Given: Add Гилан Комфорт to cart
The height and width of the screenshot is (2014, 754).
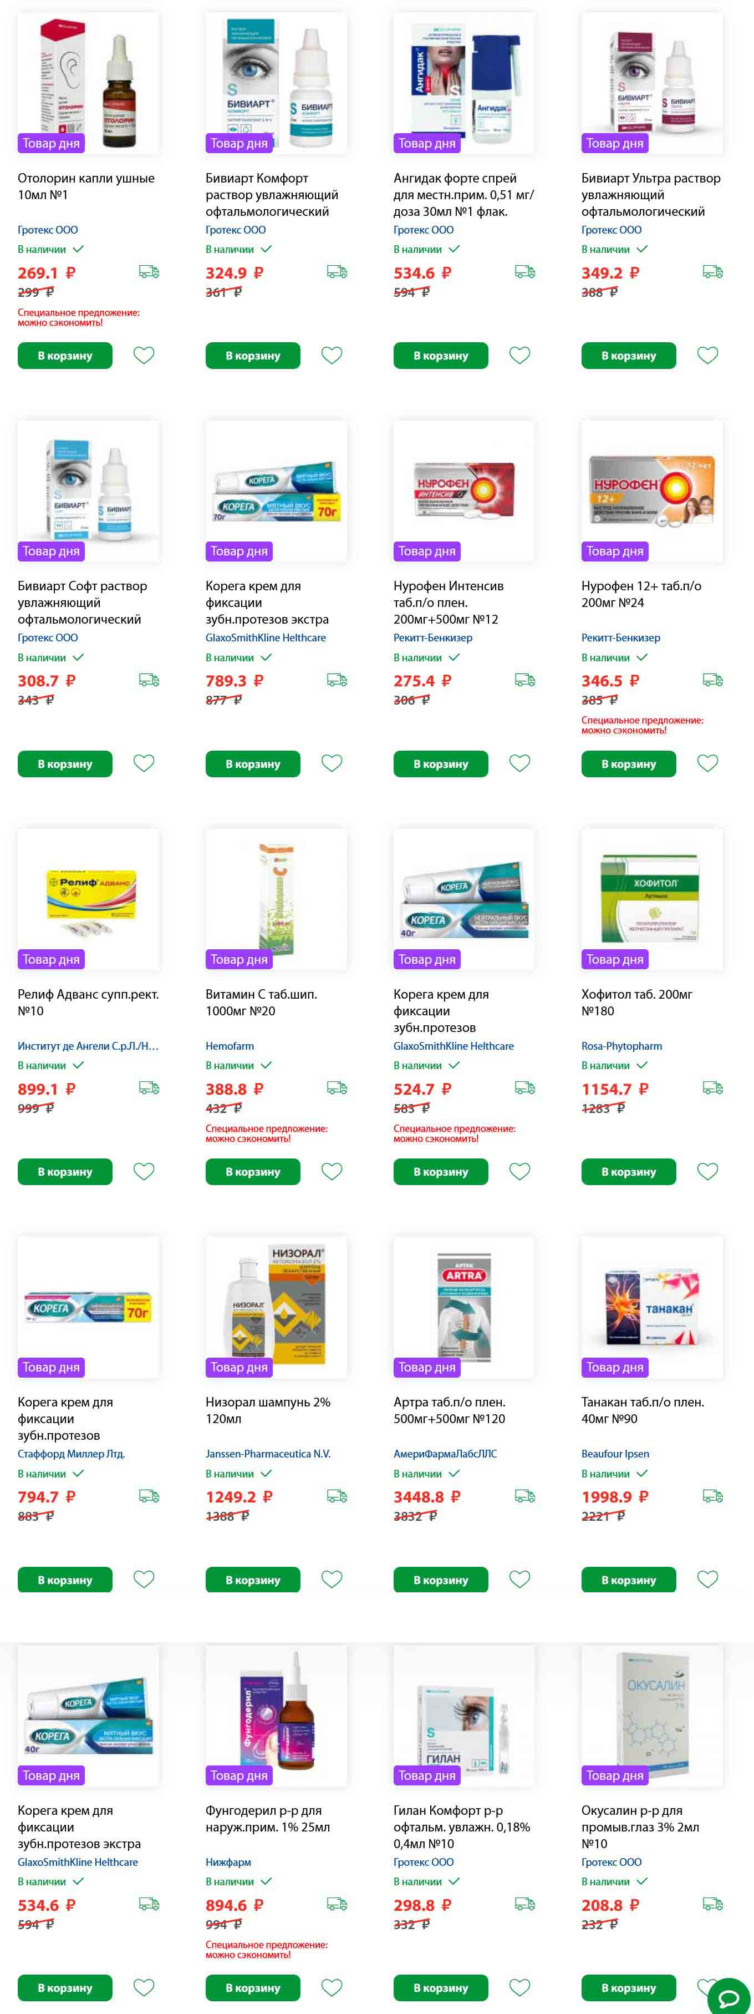Looking at the screenshot, I should click(441, 1987).
